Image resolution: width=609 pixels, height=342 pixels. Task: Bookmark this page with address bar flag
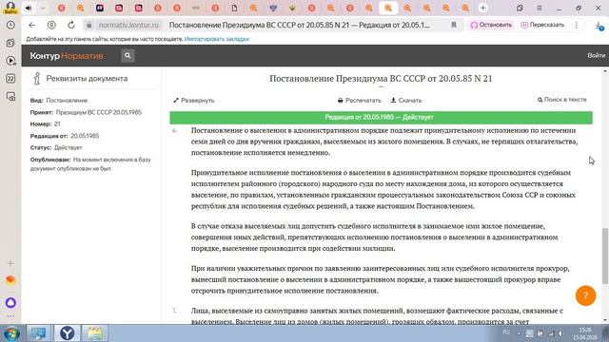(453, 26)
